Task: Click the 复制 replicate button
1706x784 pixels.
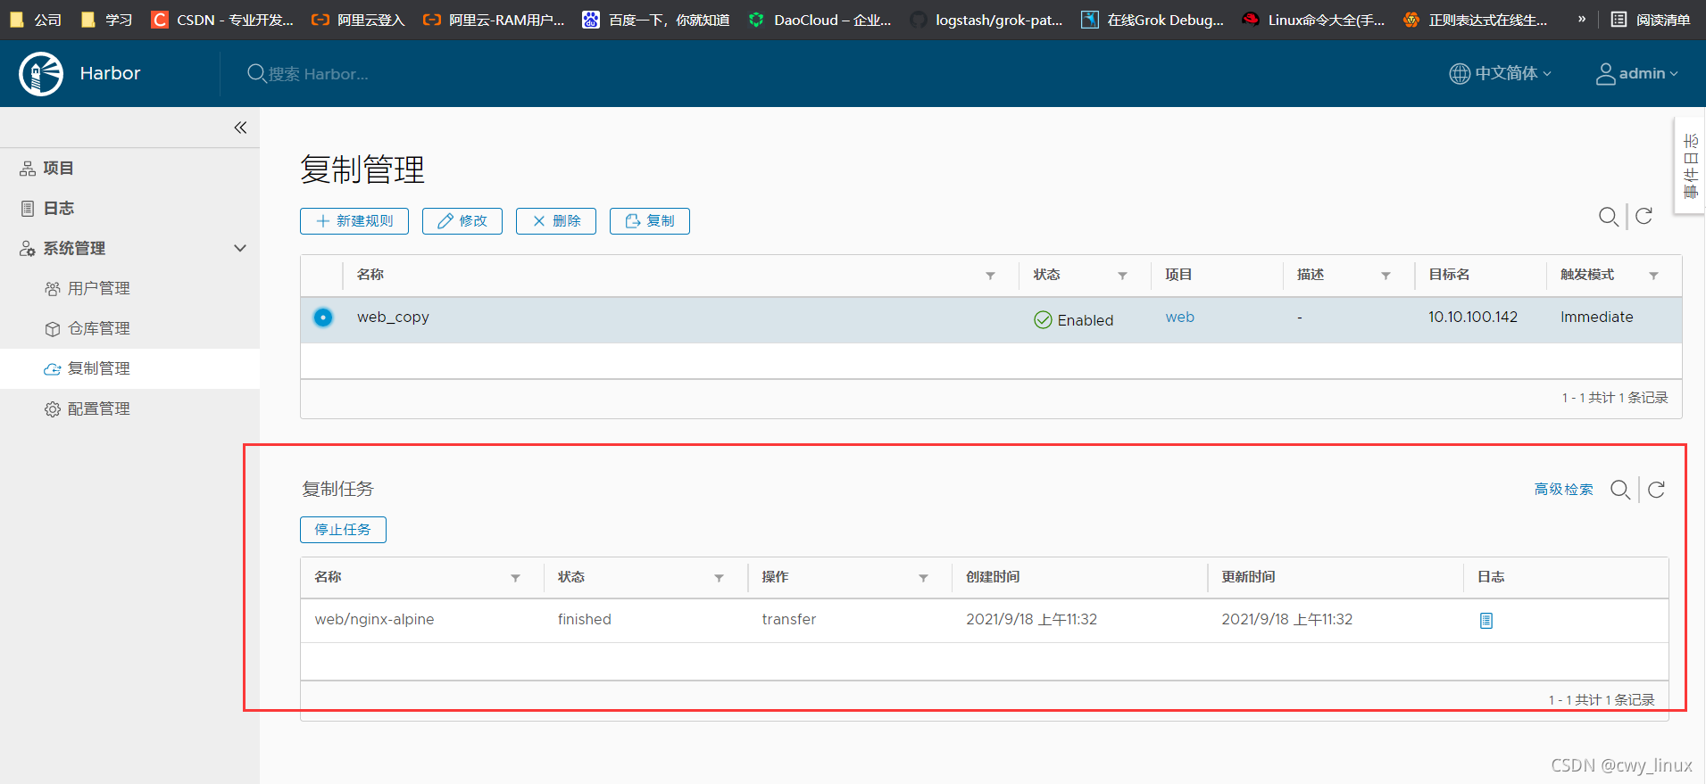Action: [x=650, y=221]
